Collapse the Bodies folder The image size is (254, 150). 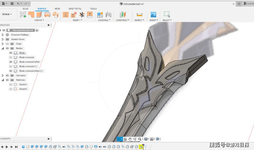(x=3, y=48)
